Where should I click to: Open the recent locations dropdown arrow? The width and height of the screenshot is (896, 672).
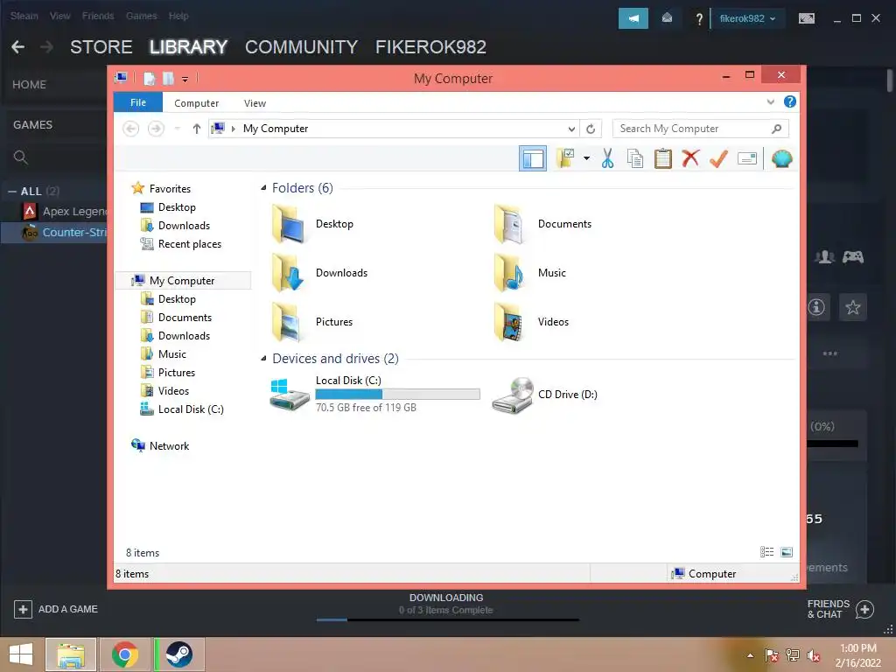point(177,129)
